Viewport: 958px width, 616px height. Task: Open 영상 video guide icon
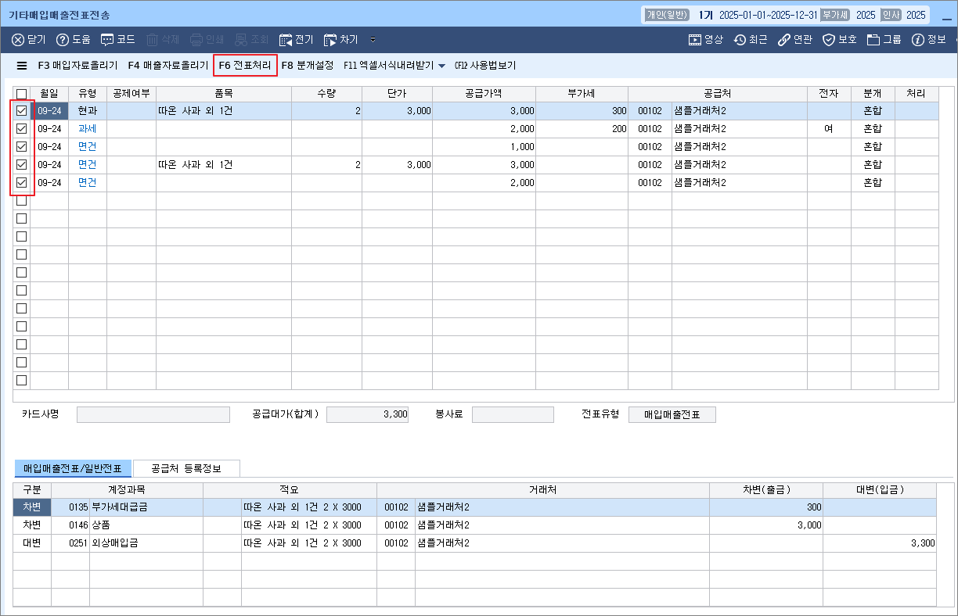click(x=694, y=39)
